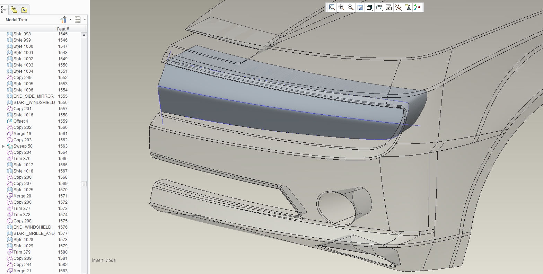Click the Zoom Out magnifier icon
Image resolution: width=543 pixels, height=274 pixels.
[x=351, y=7]
